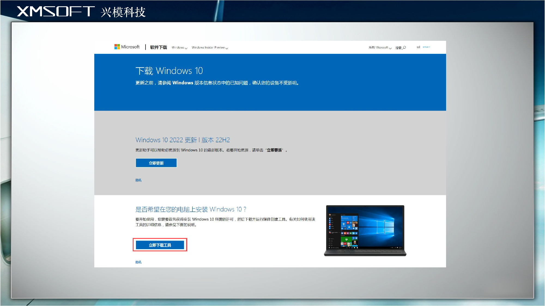Open the 所有 Microsoft dropdown

[380, 48]
